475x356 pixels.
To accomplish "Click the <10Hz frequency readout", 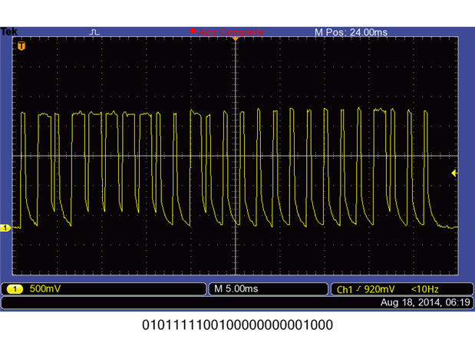I will pos(424,289).
